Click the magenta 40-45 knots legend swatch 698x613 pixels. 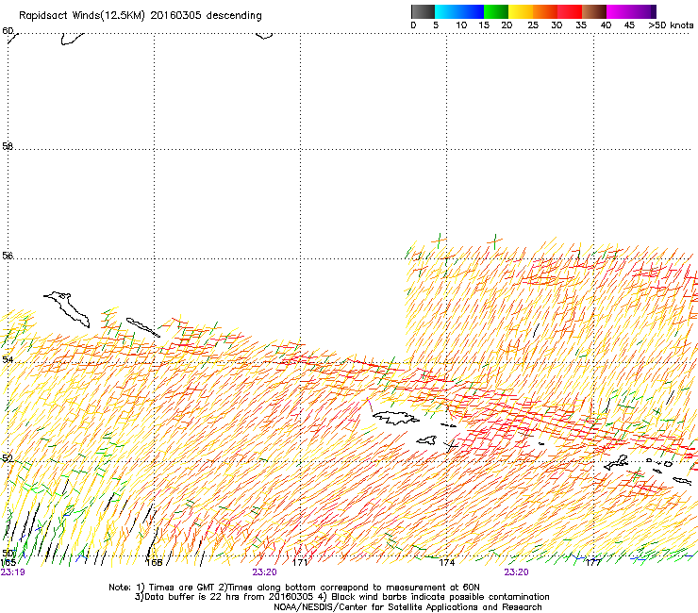(x=619, y=11)
